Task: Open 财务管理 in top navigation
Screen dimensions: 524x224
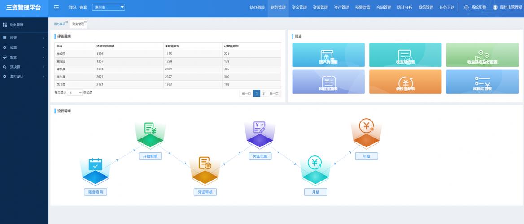Action: click(278, 7)
